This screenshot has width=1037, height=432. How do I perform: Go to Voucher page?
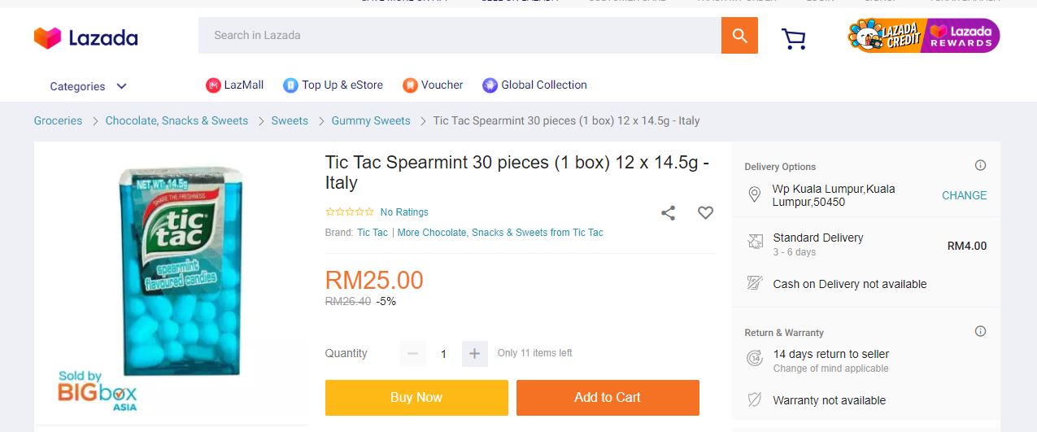(433, 85)
